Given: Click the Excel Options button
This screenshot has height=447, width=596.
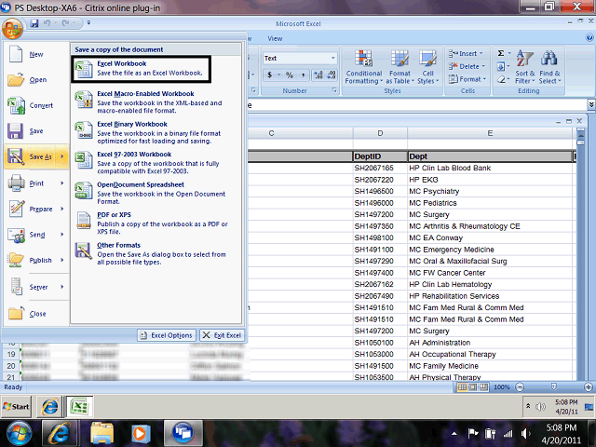Looking at the screenshot, I should pyautogui.click(x=167, y=335).
